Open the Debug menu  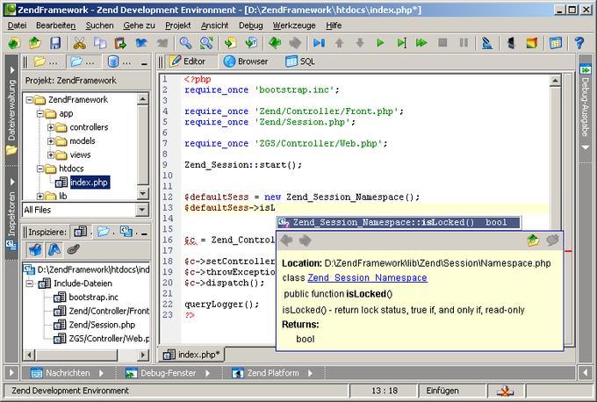[250, 25]
